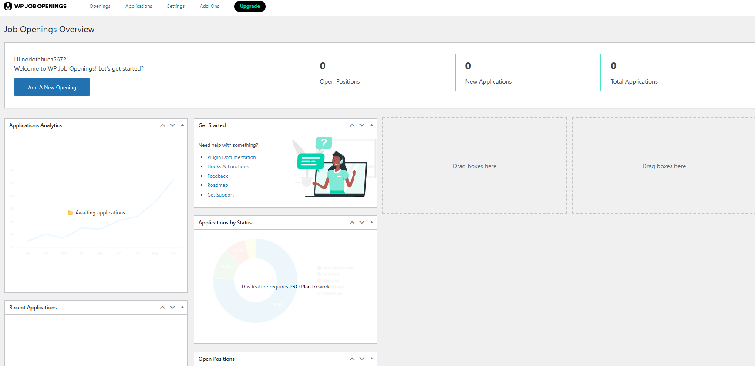
Task: Collapse the Applications by Status panel
Action: [x=372, y=222]
